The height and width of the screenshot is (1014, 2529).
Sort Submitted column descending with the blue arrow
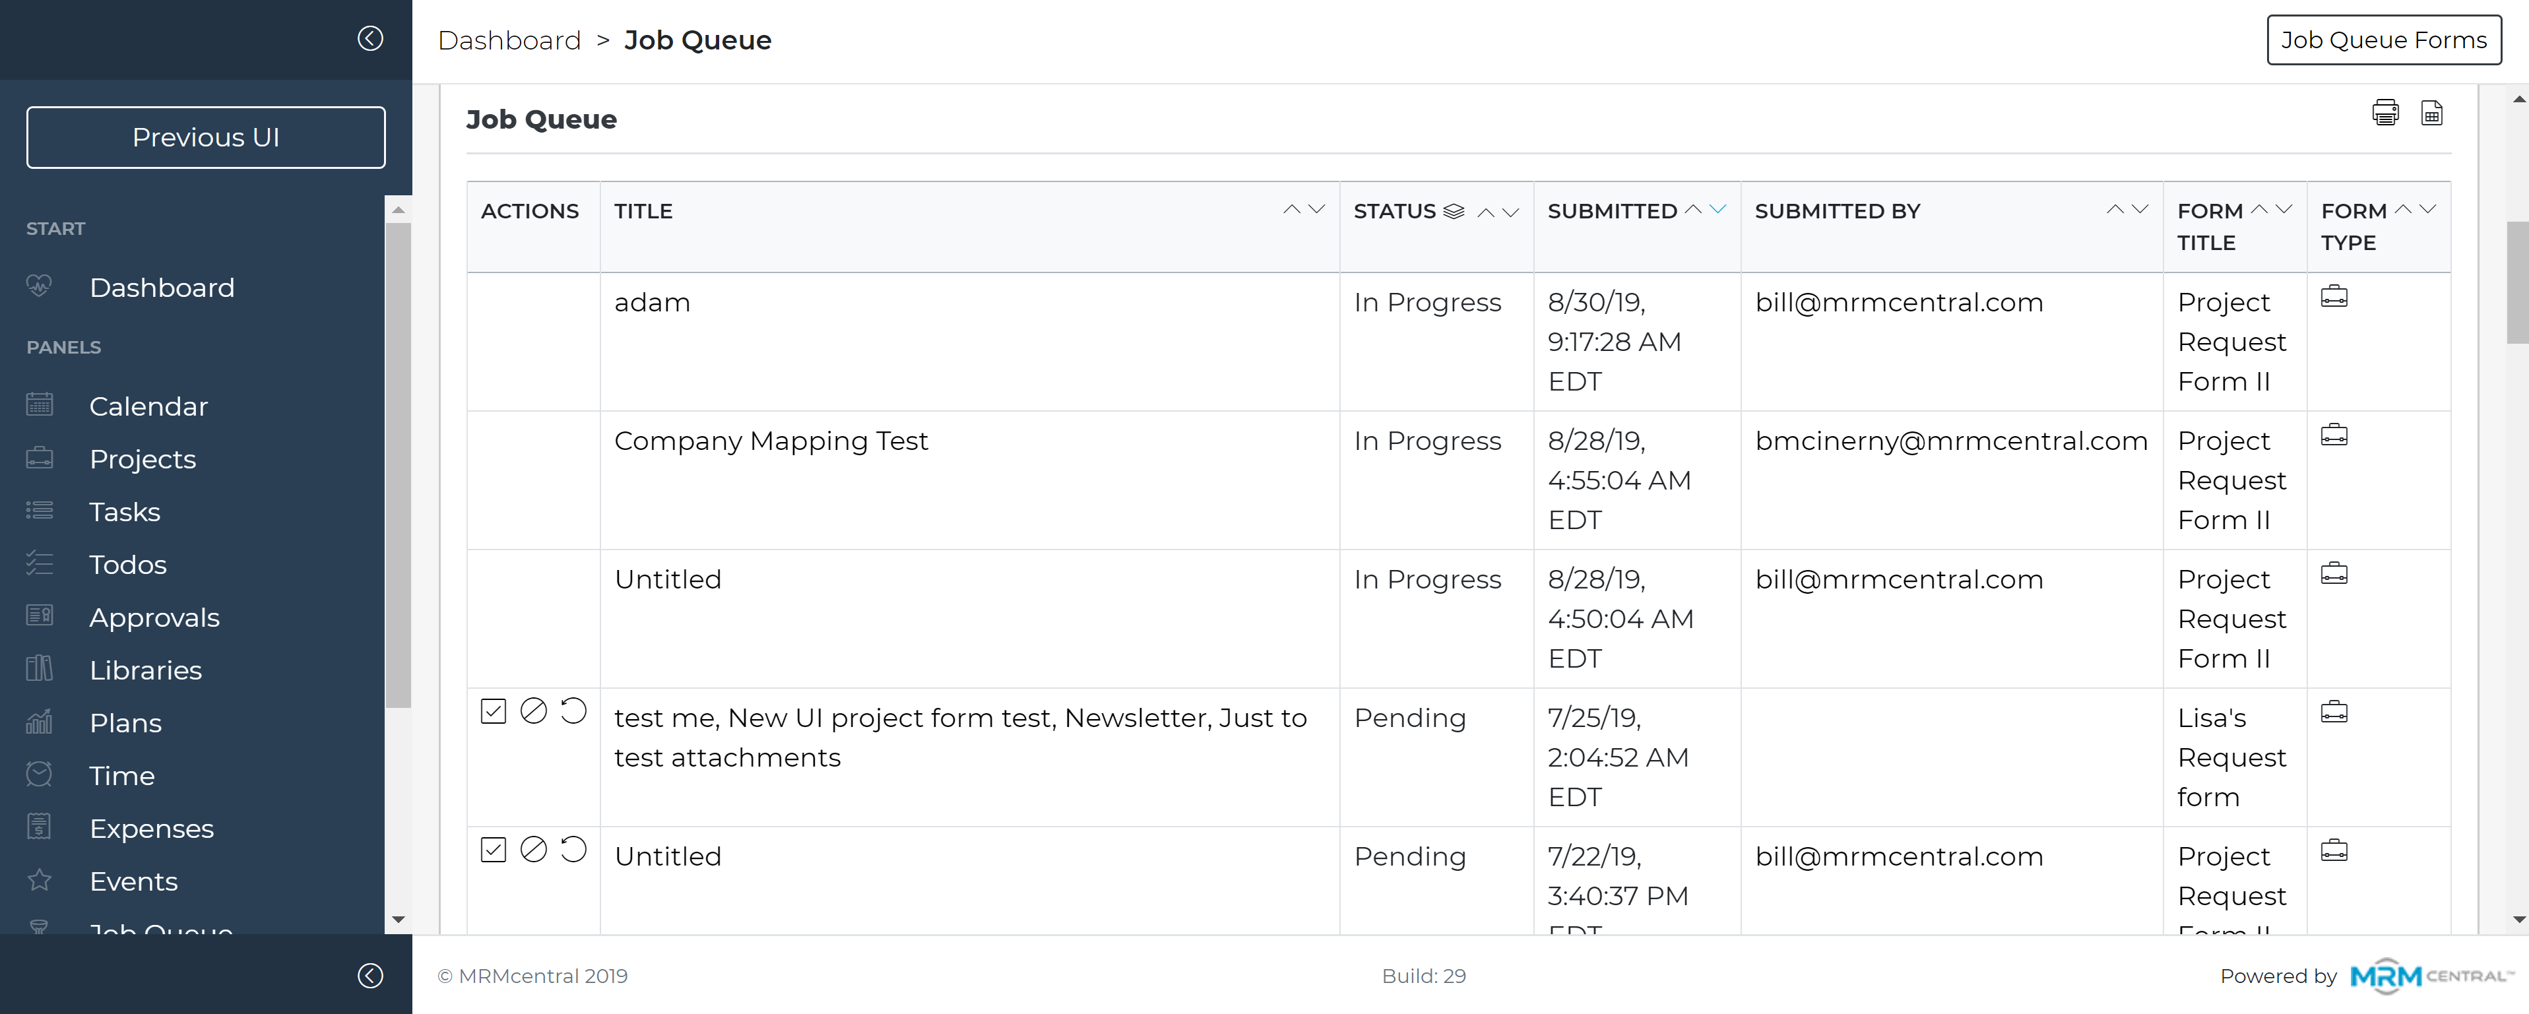(1718, 209)
